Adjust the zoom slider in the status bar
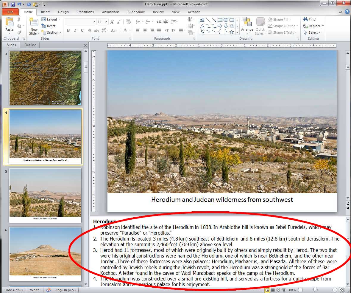 pos(315,290)
